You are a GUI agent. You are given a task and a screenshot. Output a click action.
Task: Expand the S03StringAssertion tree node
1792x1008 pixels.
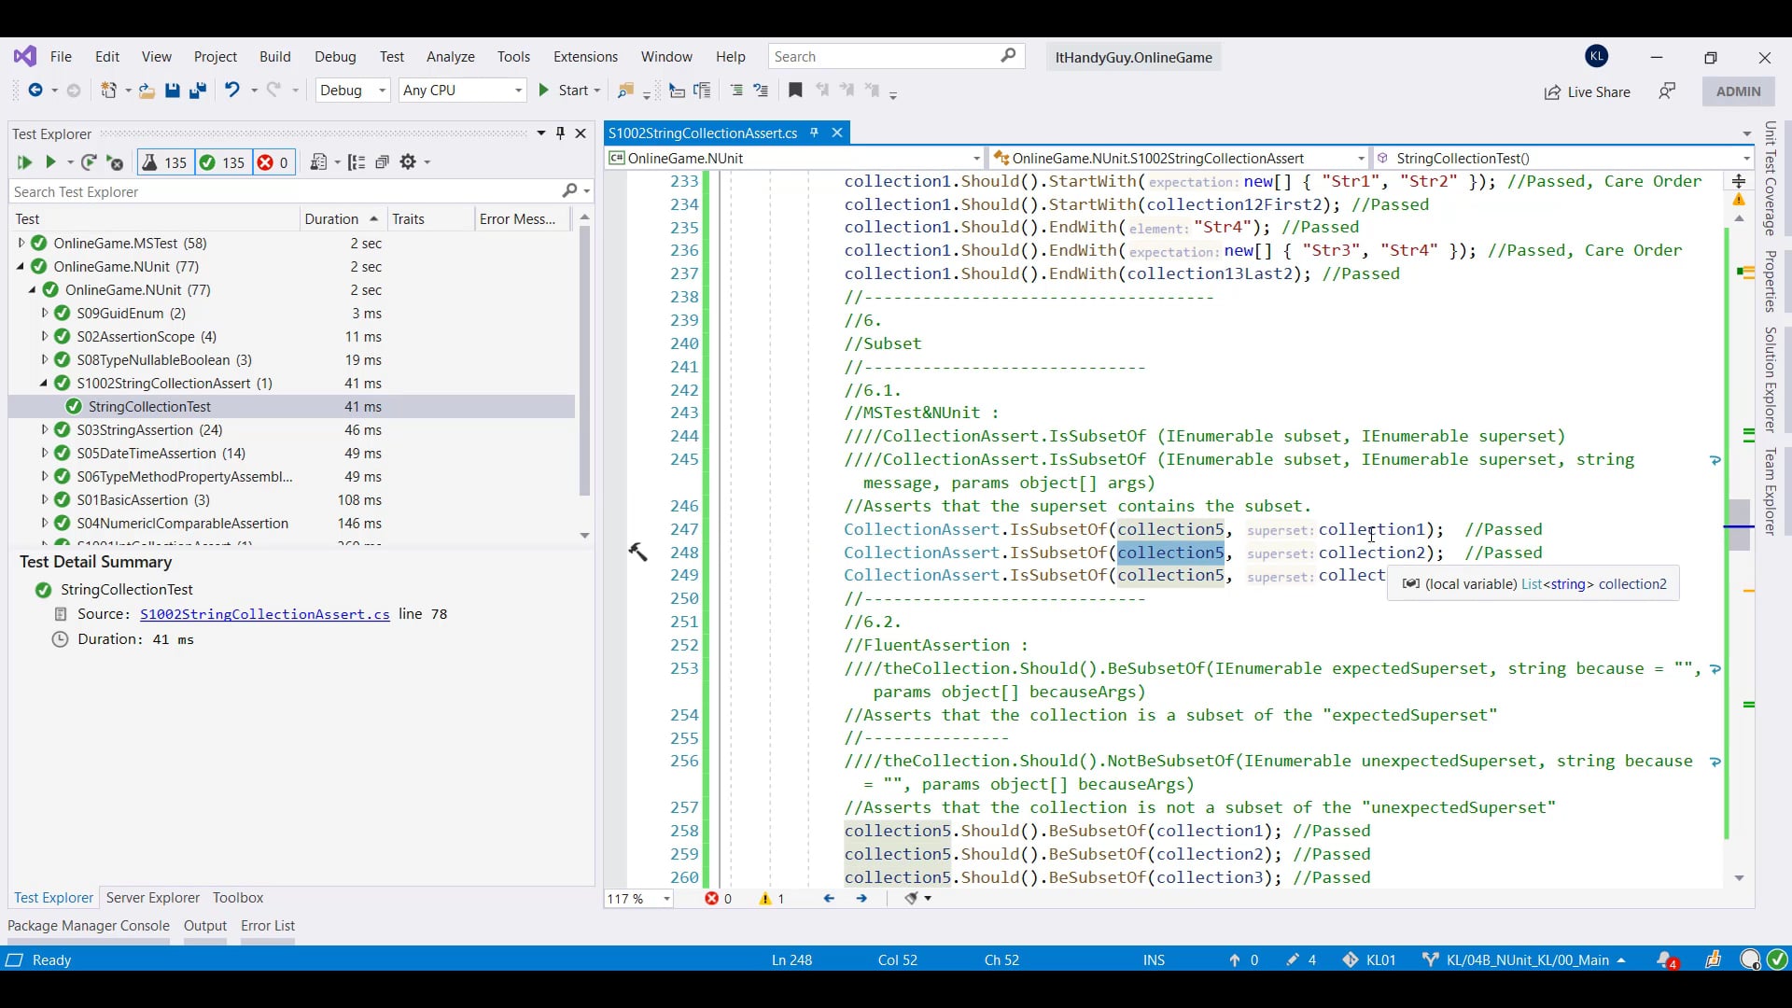click(x=44, y=430)
